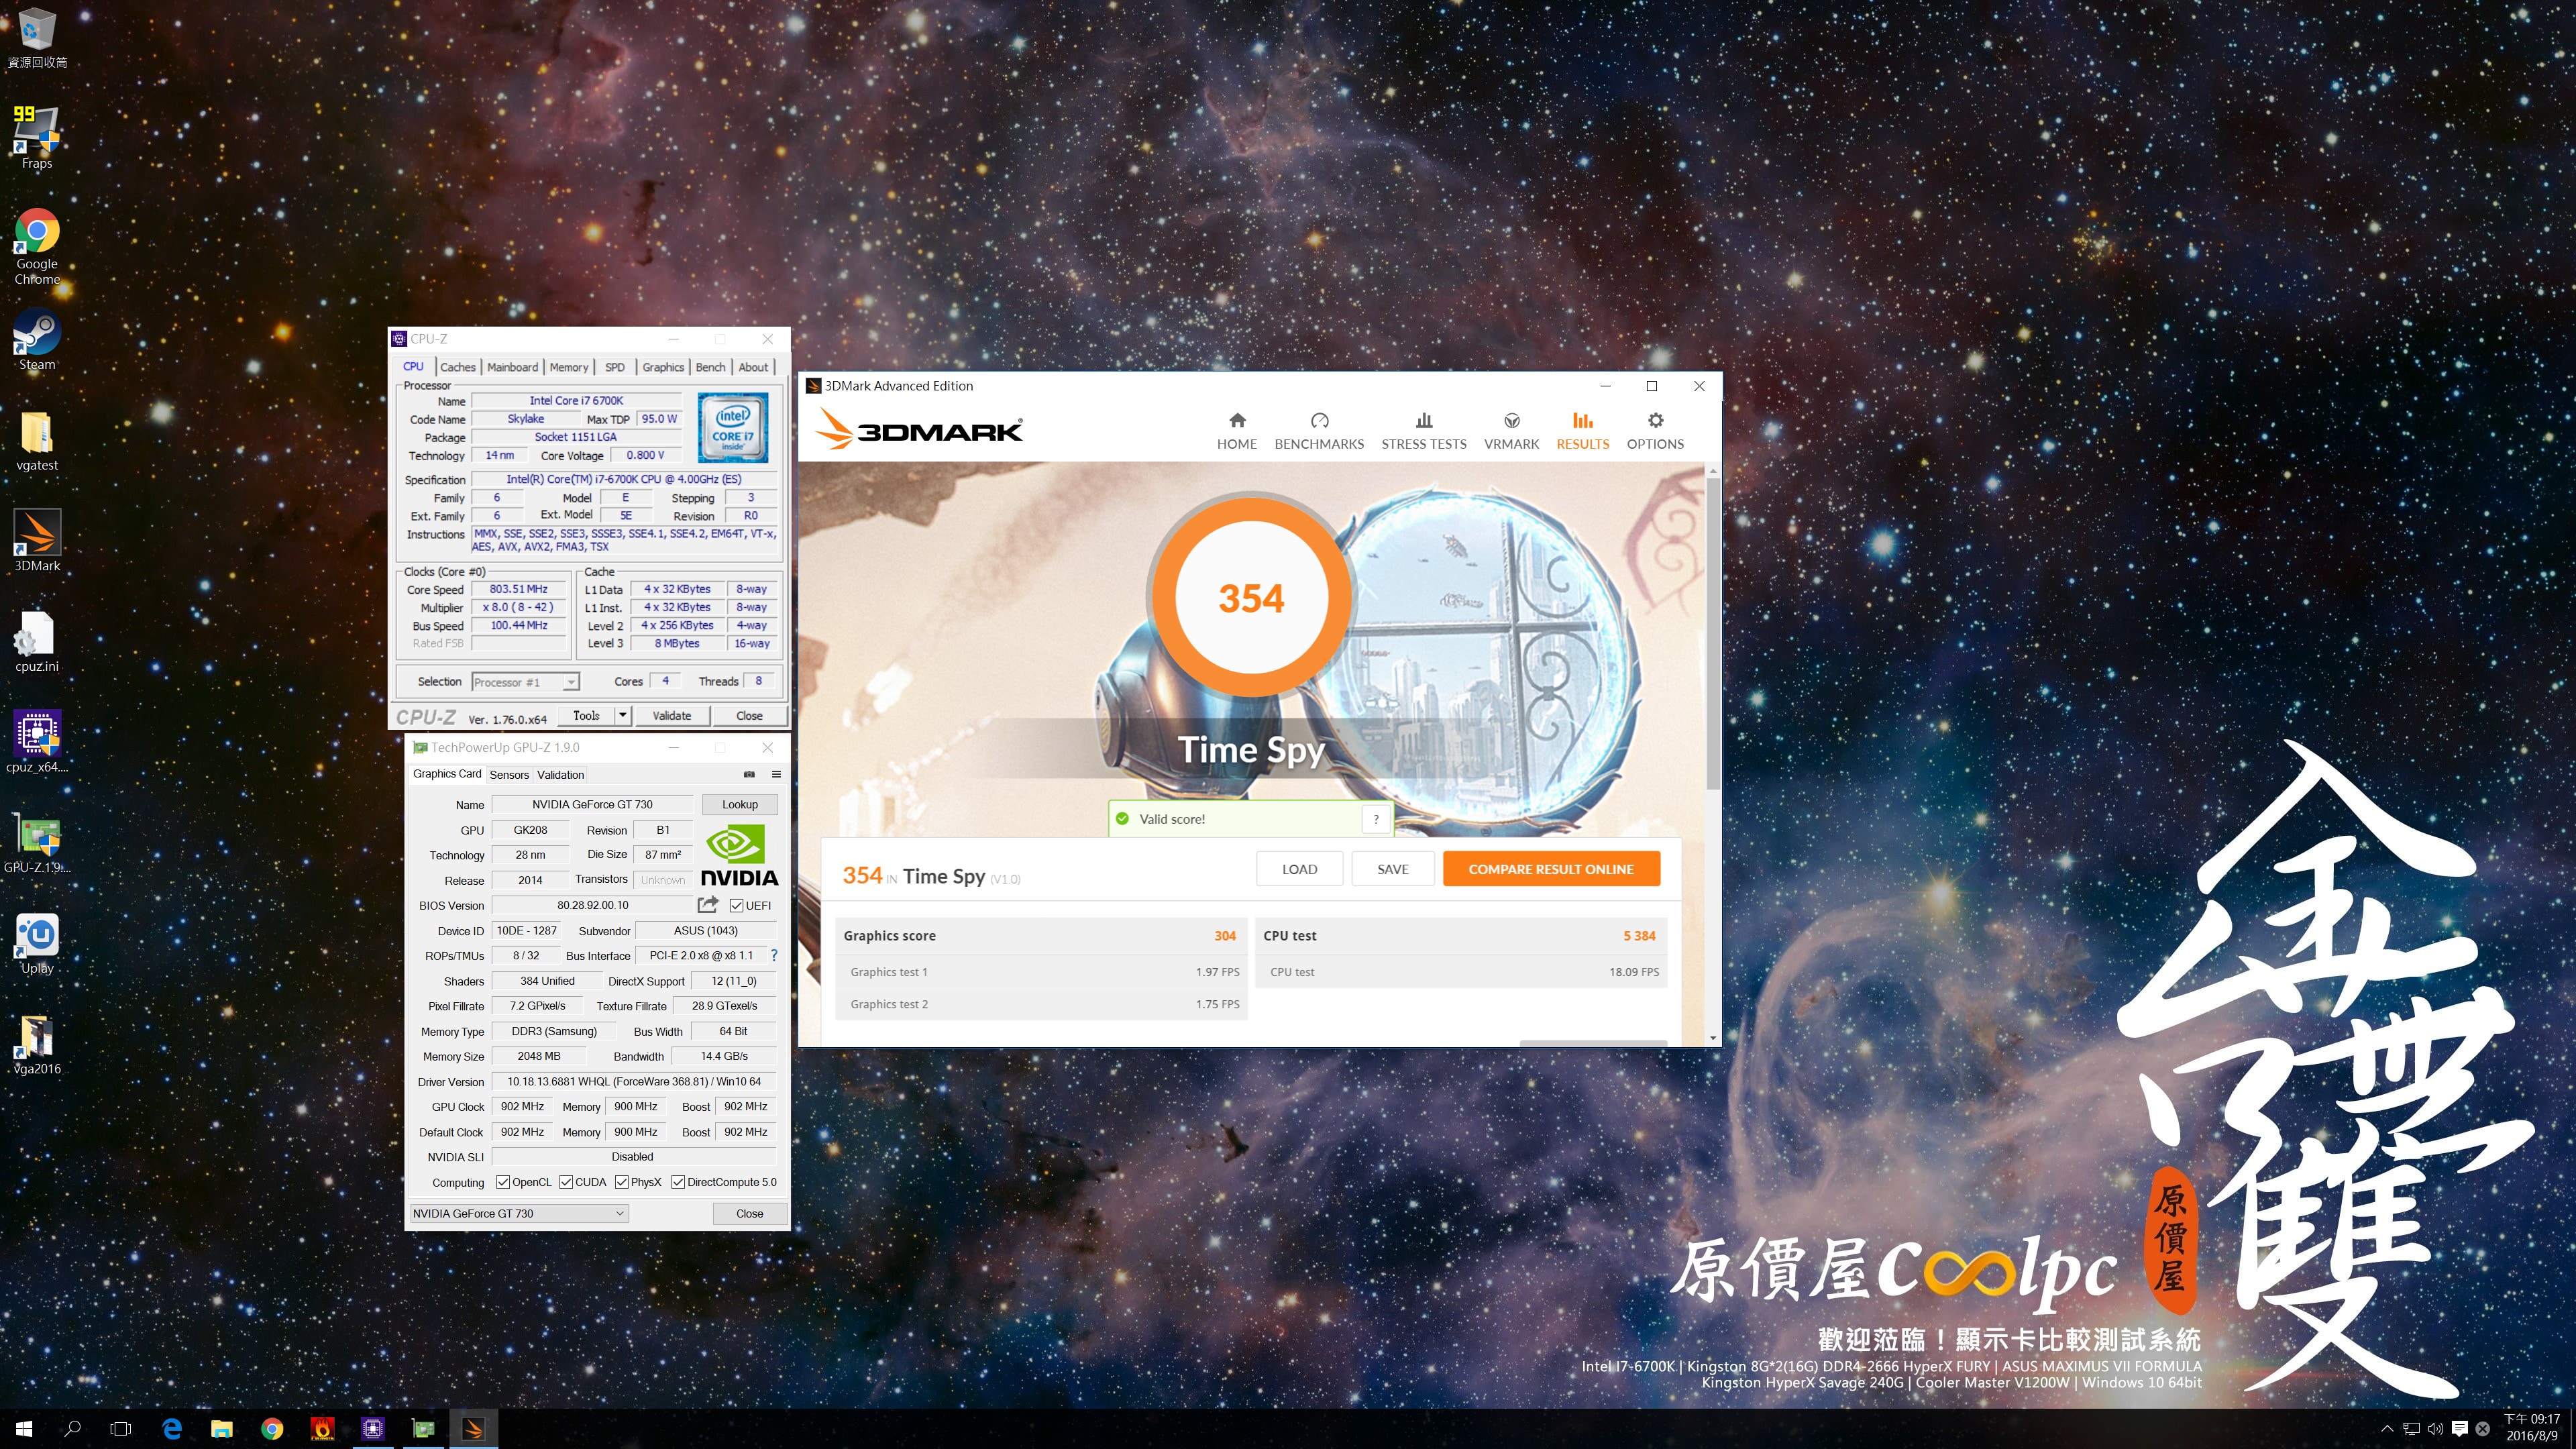The image size is (2576, 1449).
Task: Click the valid score question mark button
Action: tap(1376, 819)
